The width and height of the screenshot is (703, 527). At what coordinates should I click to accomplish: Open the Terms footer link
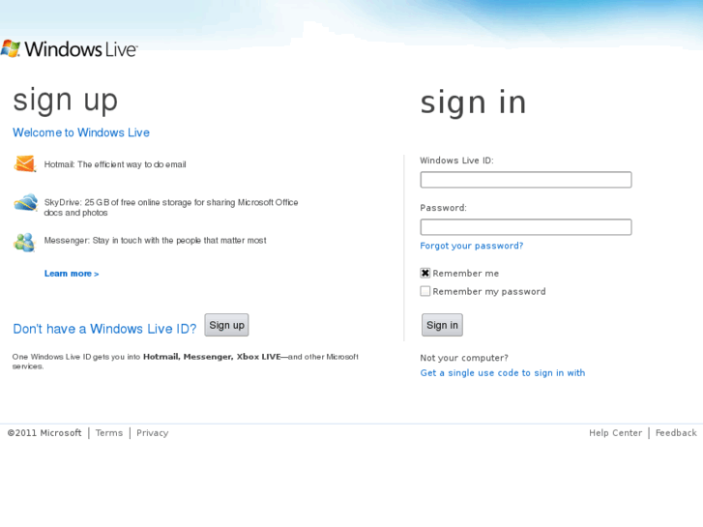[109, 433]
